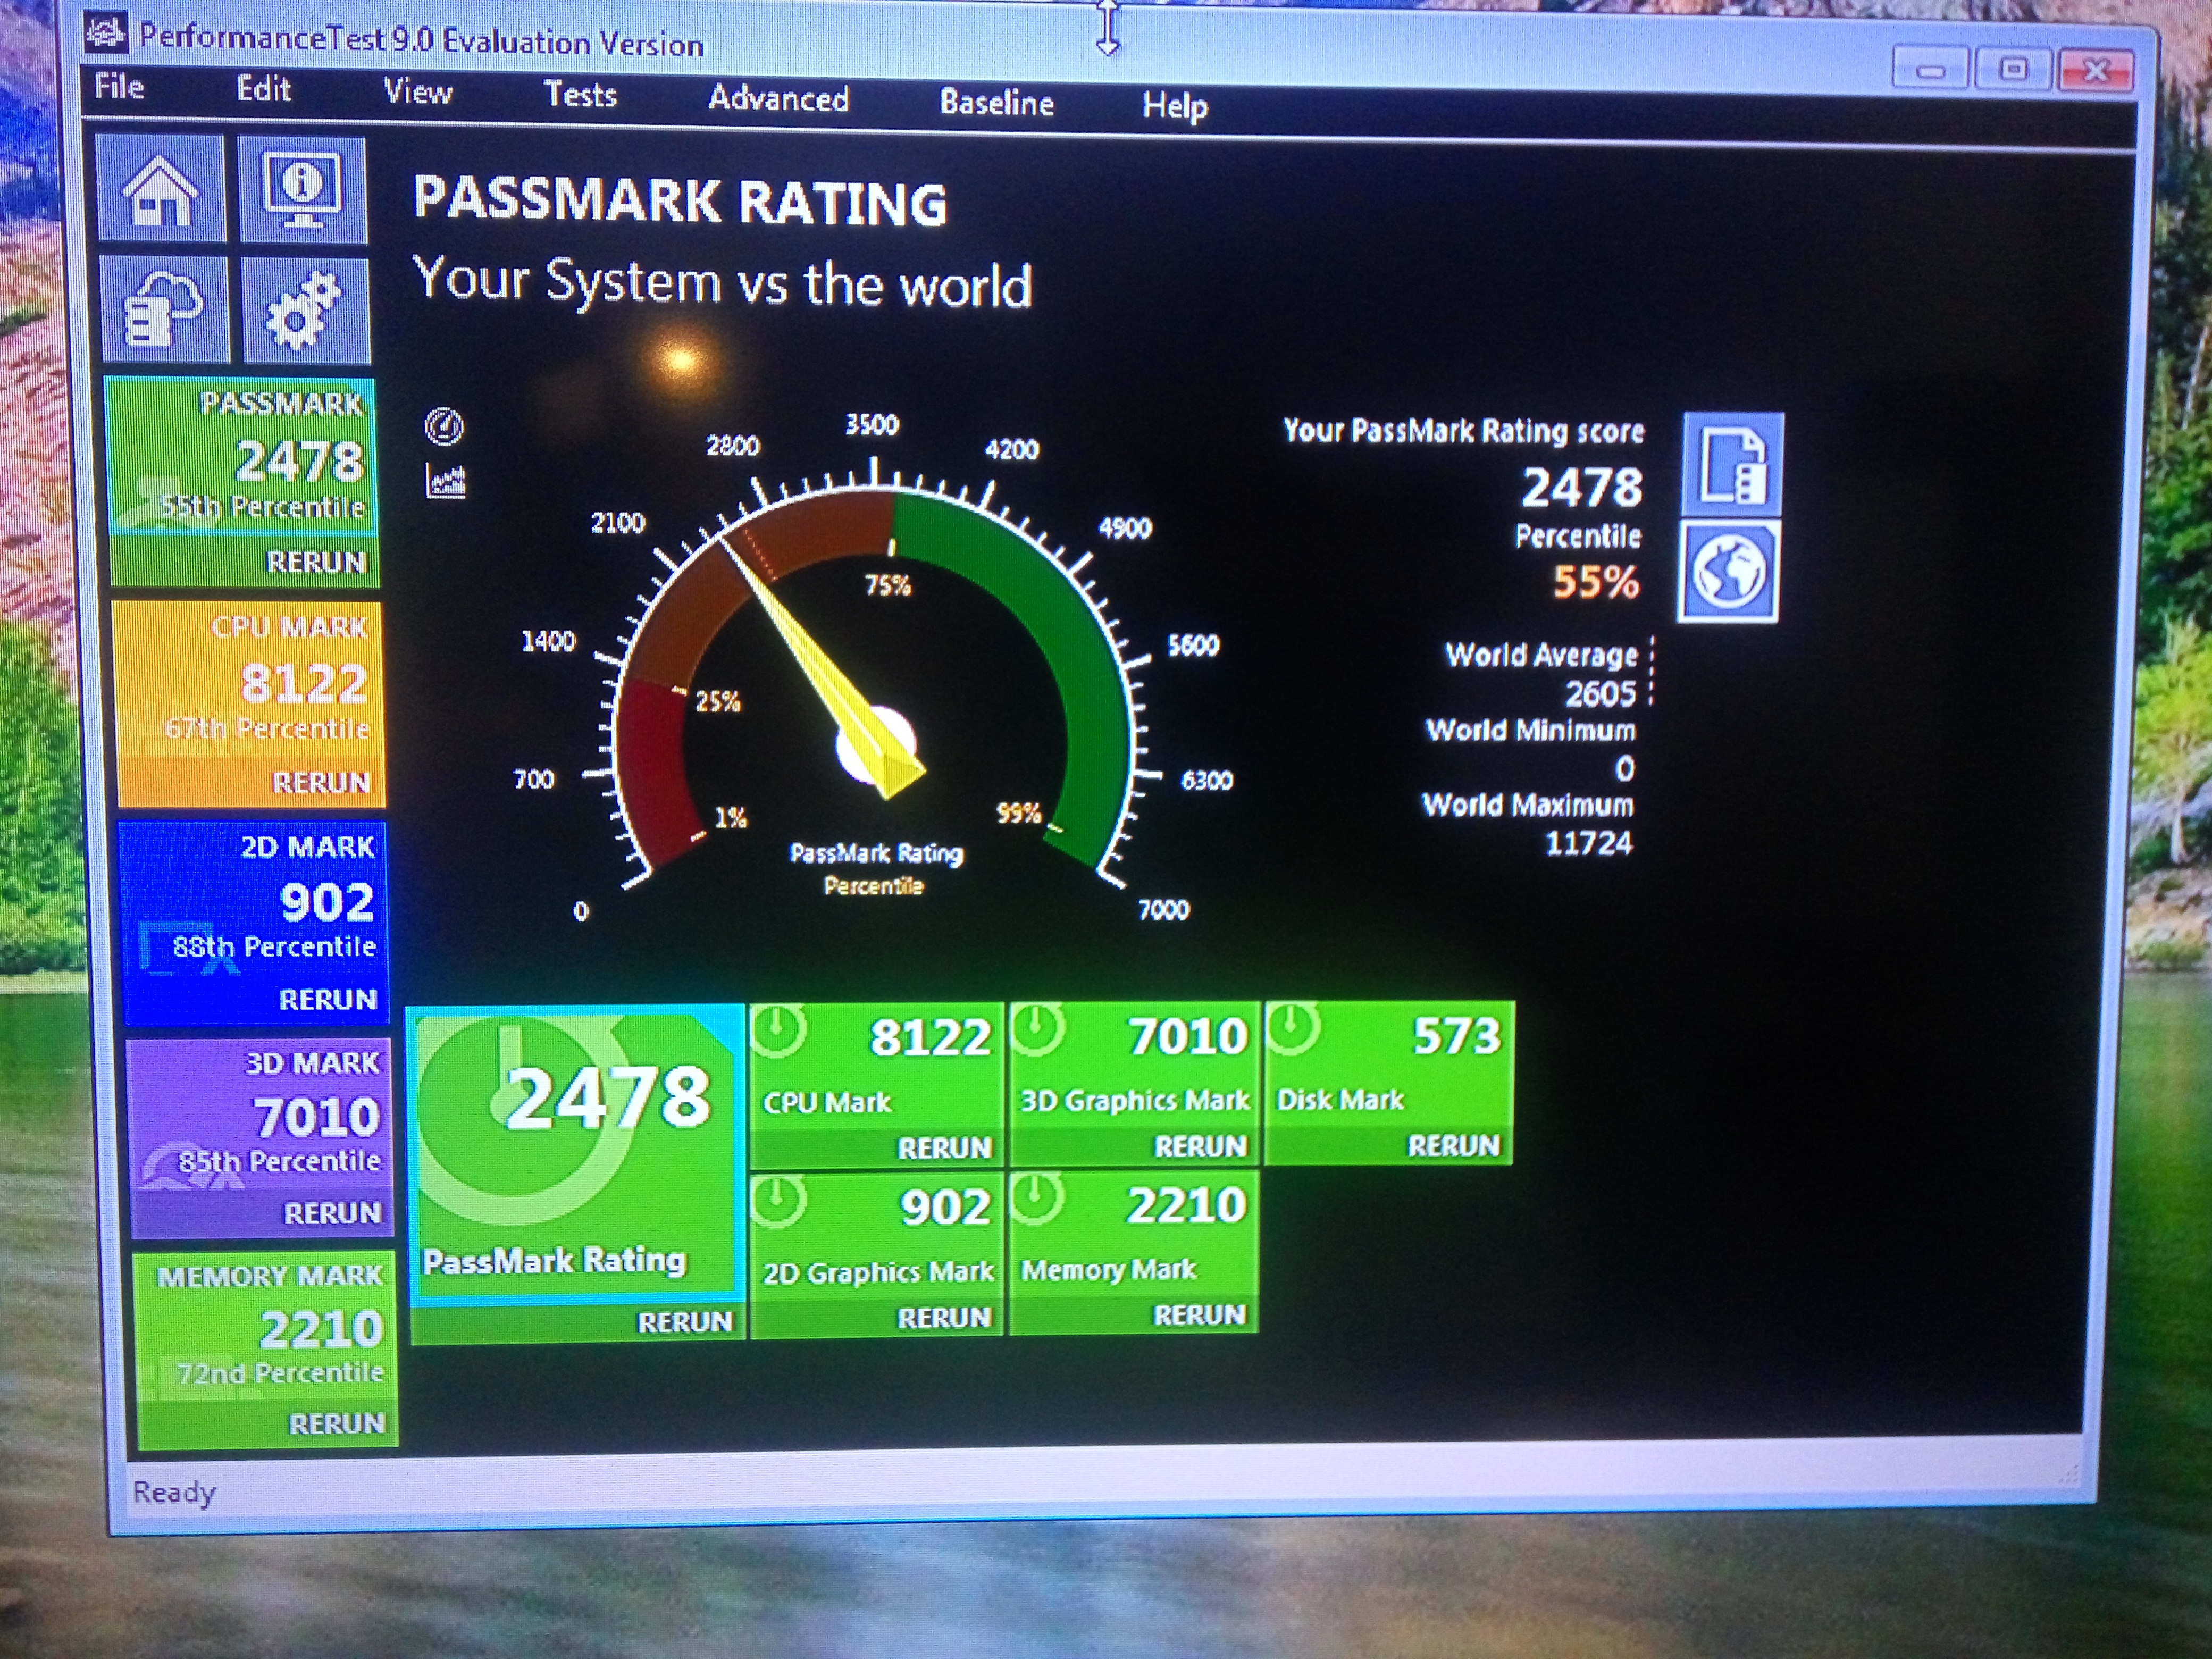The width and height of the screenshot is (2212, 1659).
Task: Rerun the 3D Mark in sidebar
Action: point(332,1213)
